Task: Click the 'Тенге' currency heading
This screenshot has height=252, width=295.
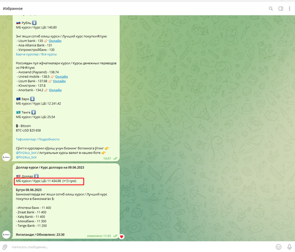Action: click(26, 112)
